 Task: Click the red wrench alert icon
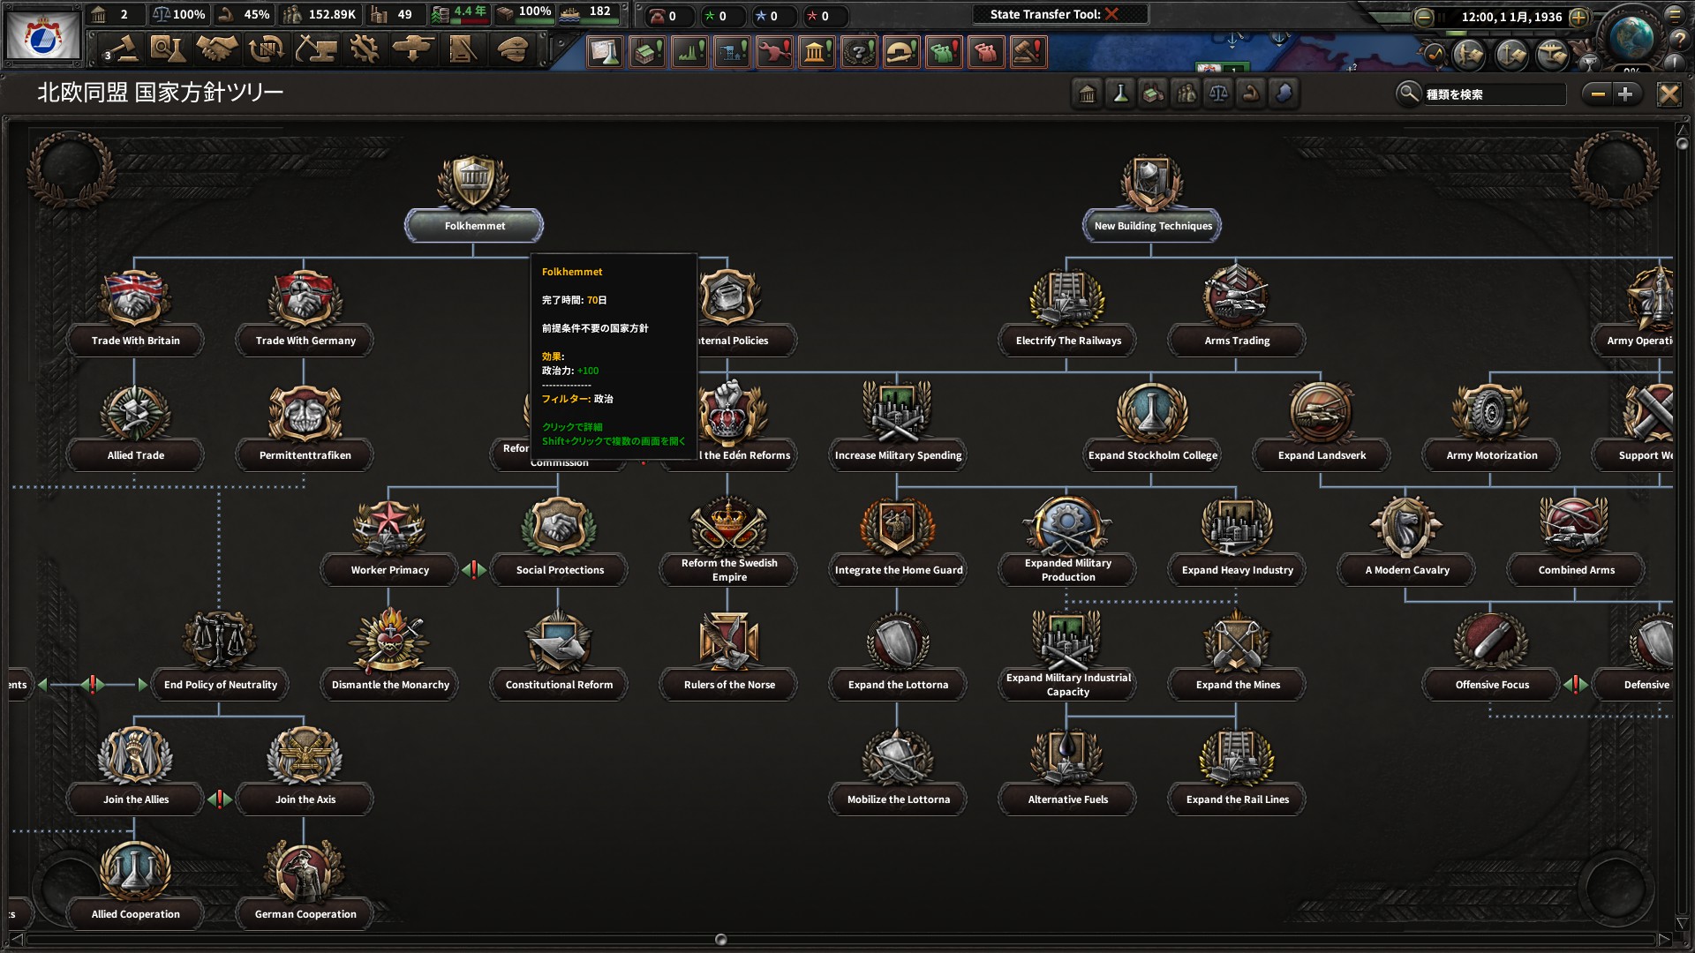pyautogui.click(x=774, y=52)
